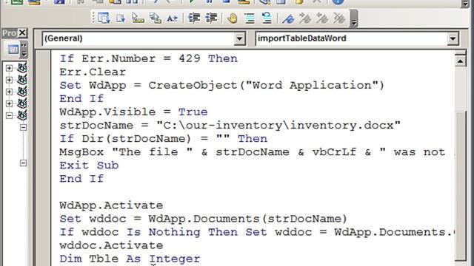
Task: Select the topmost VBA project icon
Action: [21, 68]
